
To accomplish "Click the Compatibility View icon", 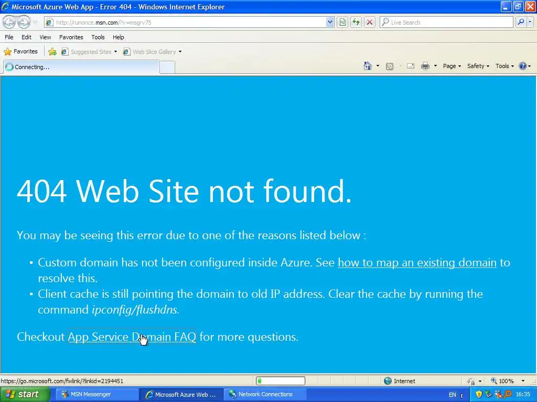I will (x=342, y=23).
